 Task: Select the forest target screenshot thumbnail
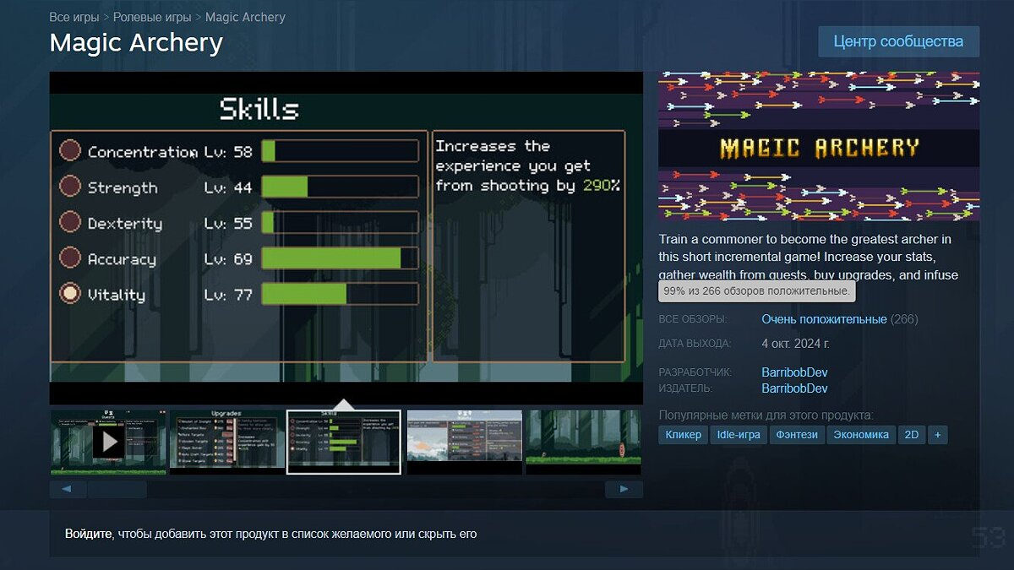click(583, 442)
